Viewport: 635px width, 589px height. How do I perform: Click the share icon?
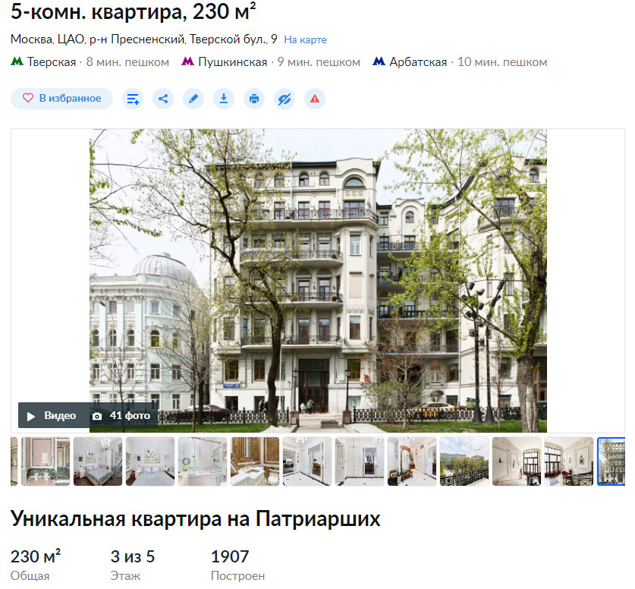click(163, 99)
